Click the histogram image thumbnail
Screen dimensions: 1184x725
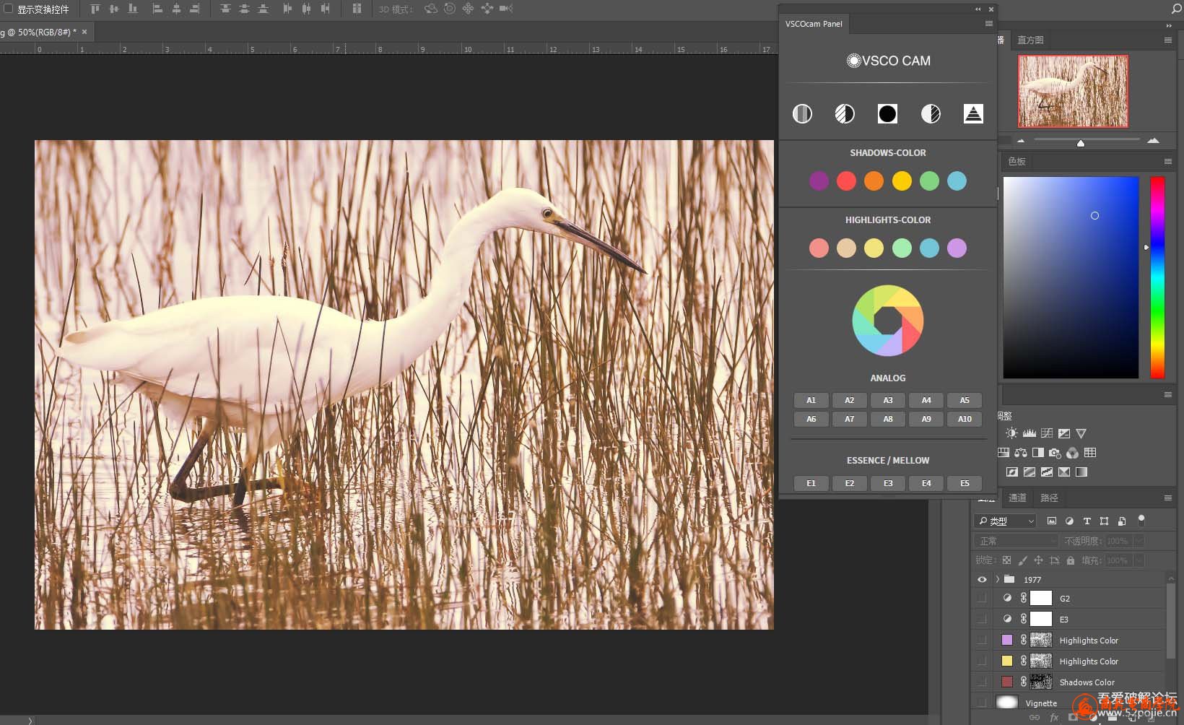click(x=1073, y=92)
